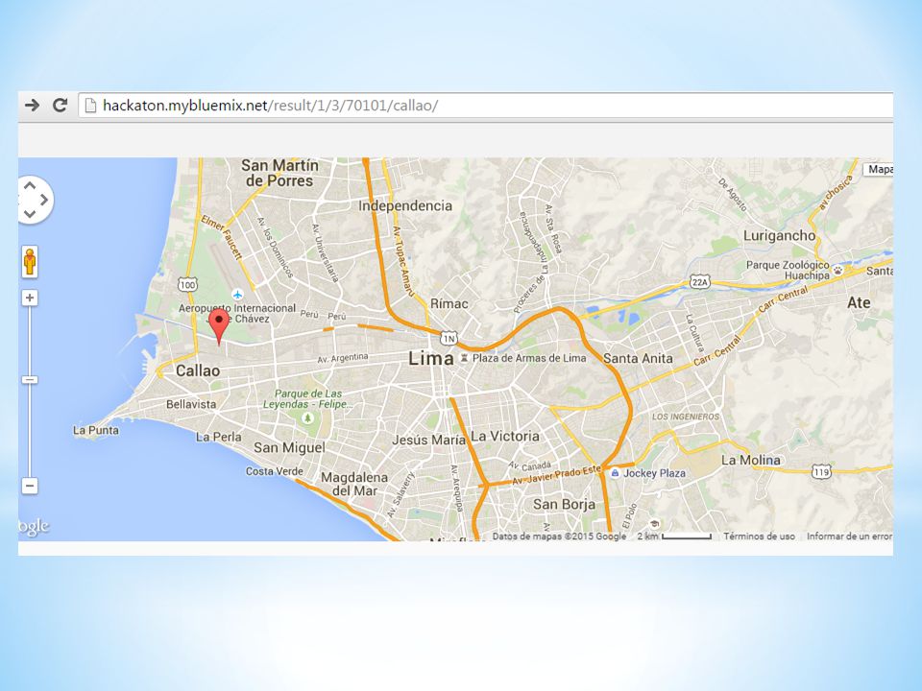This screenshot has height=691, width=922.
Task: Click the zoom slider handle
Action: (30, 380)
